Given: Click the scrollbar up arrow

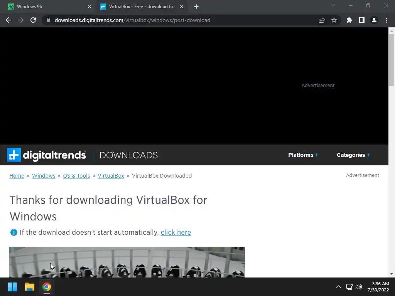Looking at the screenshot, I should coord(392,30).
